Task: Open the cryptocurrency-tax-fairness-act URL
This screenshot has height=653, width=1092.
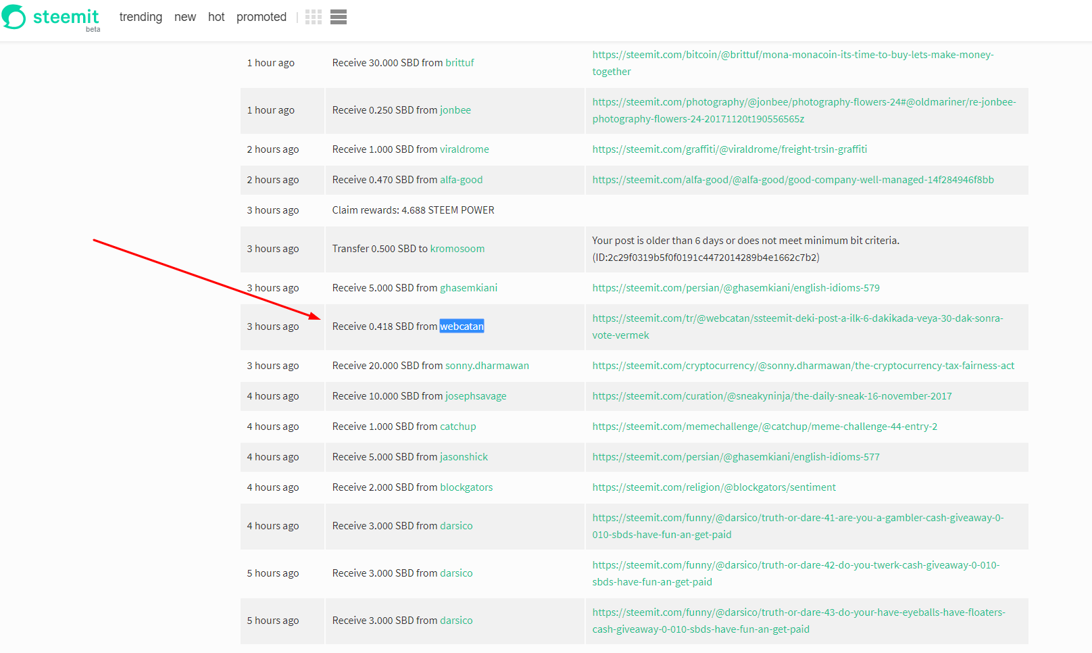Action: tap(803, 366)
